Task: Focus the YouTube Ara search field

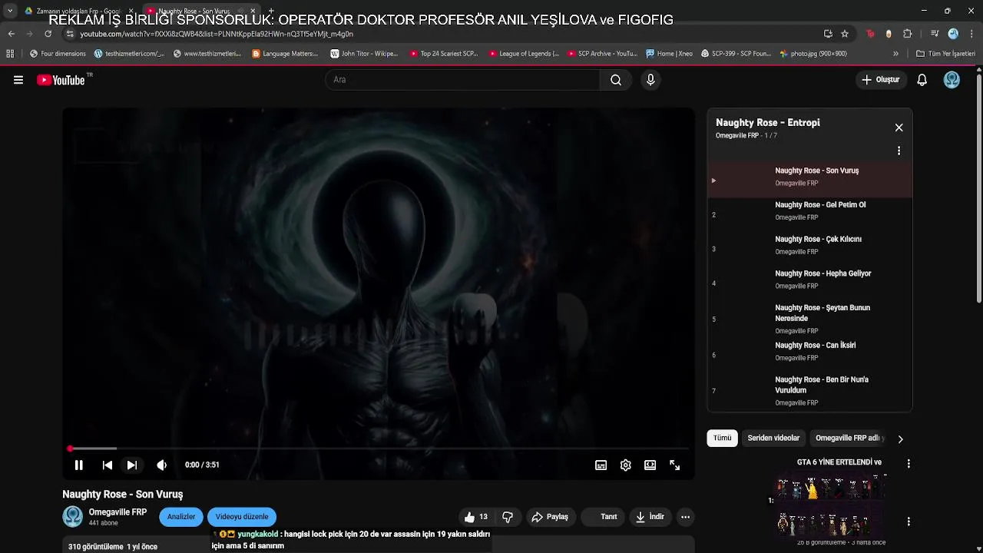Action: [463, 80]
